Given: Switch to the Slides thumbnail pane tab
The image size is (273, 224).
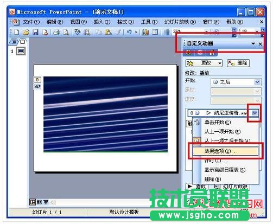Looking at the screenshot, I should point(23,42).
